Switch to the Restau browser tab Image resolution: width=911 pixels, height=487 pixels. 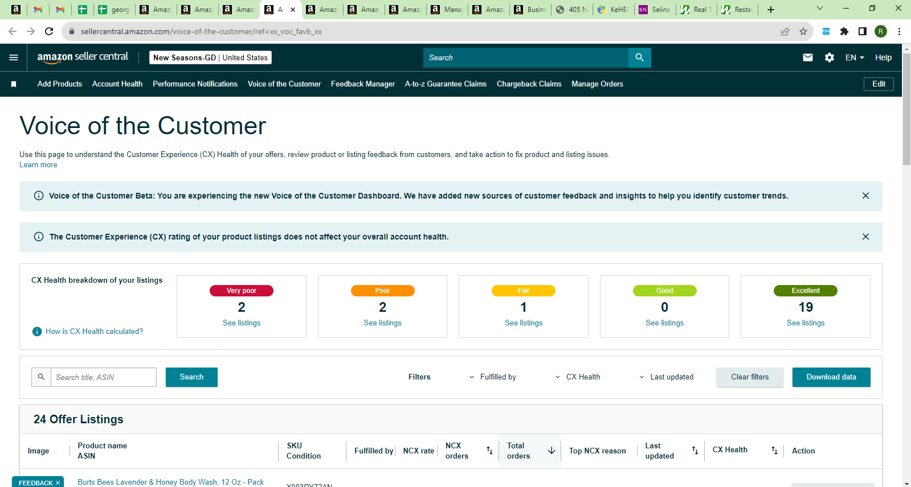pyautogui.click(x=738, y=10)
